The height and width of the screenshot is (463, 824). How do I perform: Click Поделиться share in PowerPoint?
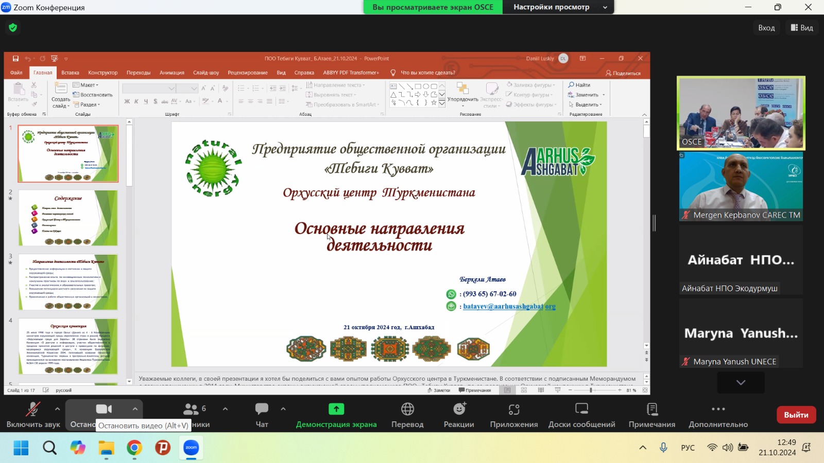[623, 73]
